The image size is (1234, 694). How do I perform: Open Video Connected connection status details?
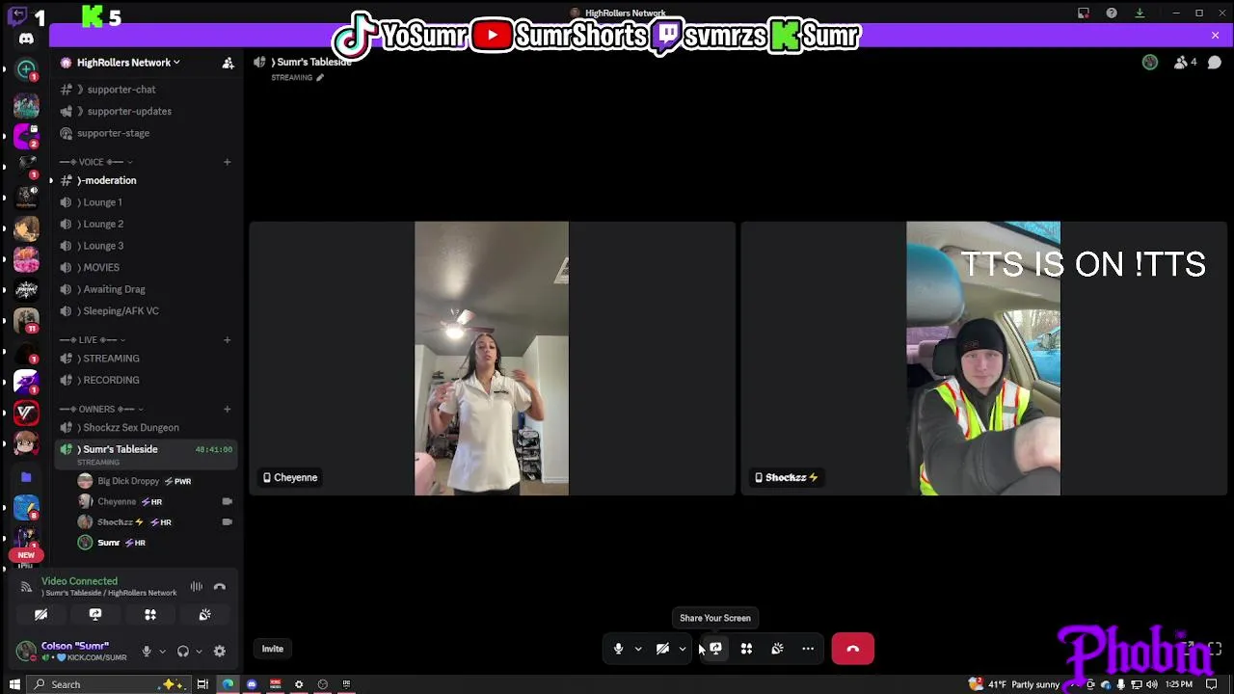(79, 581)
